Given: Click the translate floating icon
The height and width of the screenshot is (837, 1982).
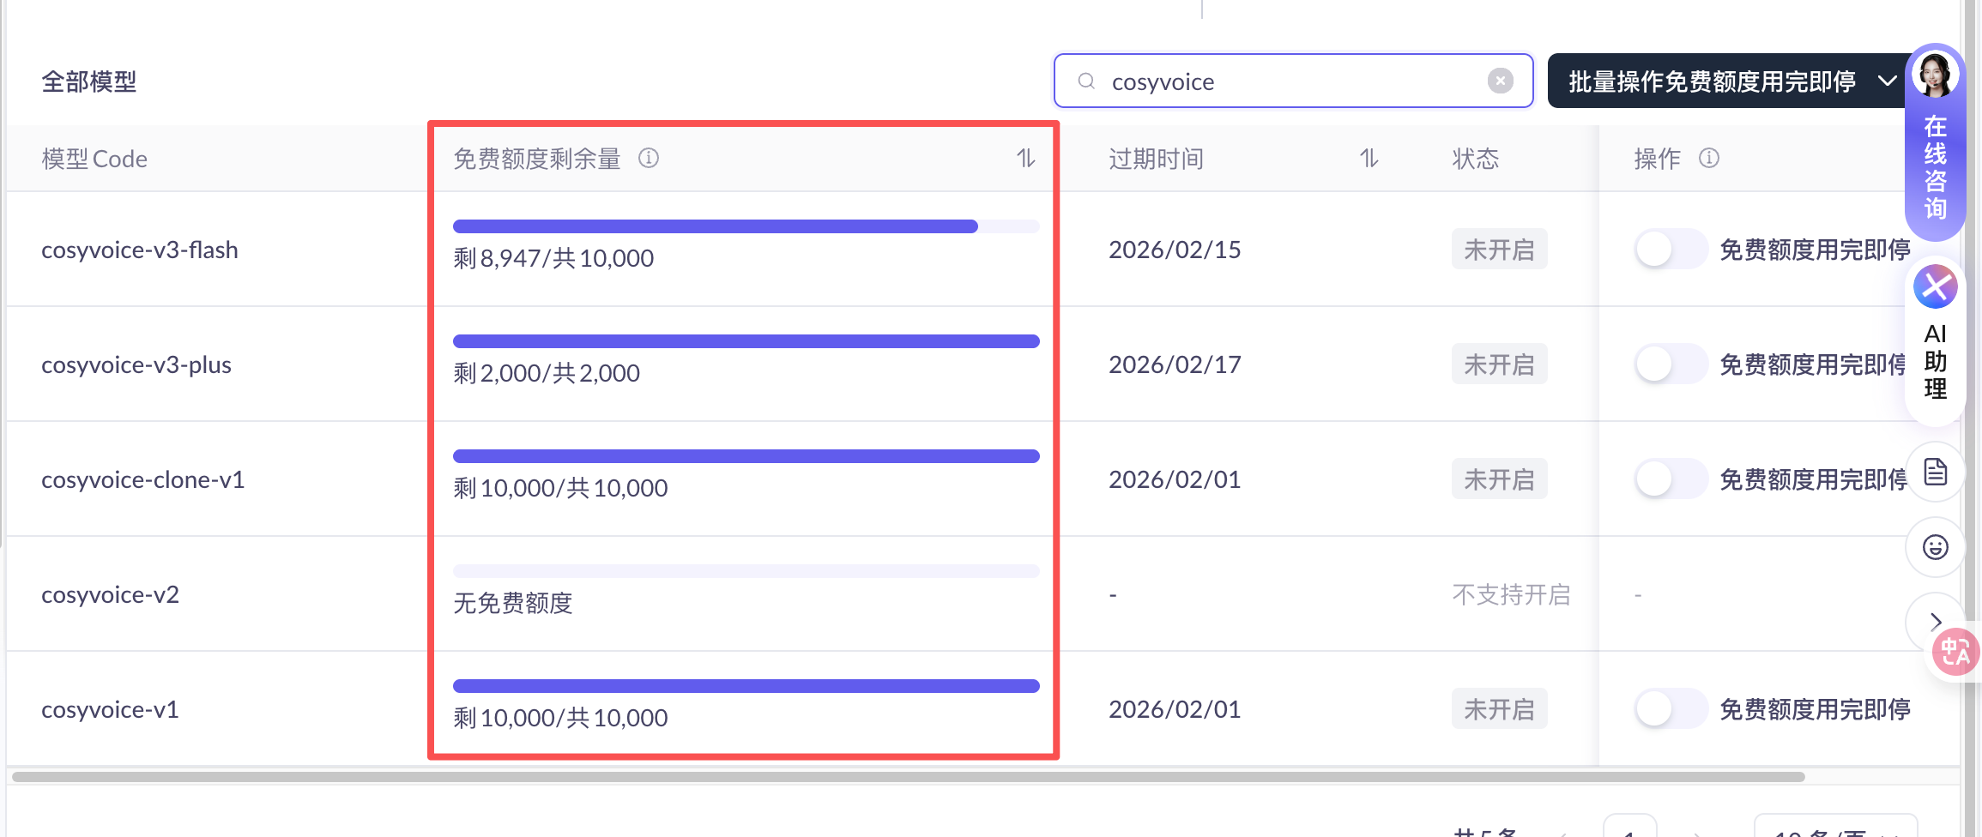Looking at the screenshot, I should click(1955, 652).
